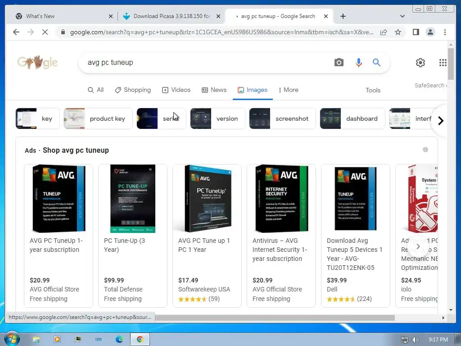Bookmark this page with the star
Image resolution: width=461 pixels, height=346 pixels.
pos(398,32)
